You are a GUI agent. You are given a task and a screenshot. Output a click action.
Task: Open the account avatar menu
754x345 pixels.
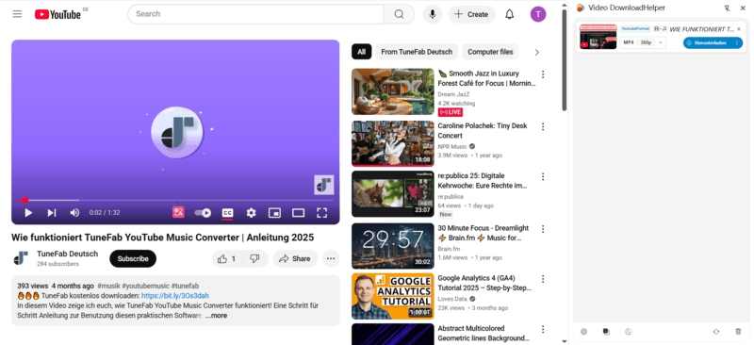[538, 14]
